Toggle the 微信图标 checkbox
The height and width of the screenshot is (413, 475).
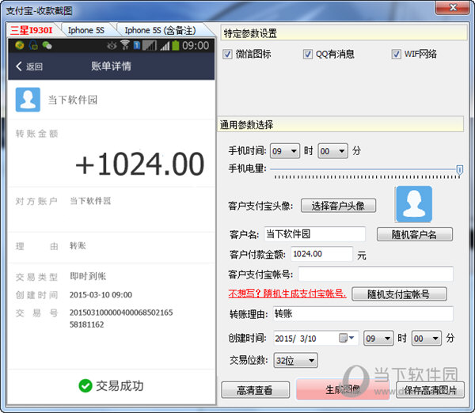tap(227, 55)
